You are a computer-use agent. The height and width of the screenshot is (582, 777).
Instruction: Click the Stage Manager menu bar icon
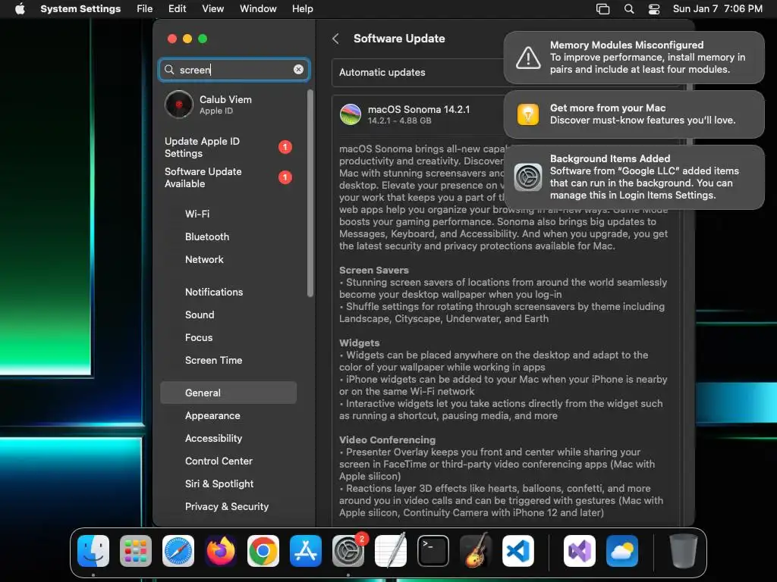coord(602,9)
